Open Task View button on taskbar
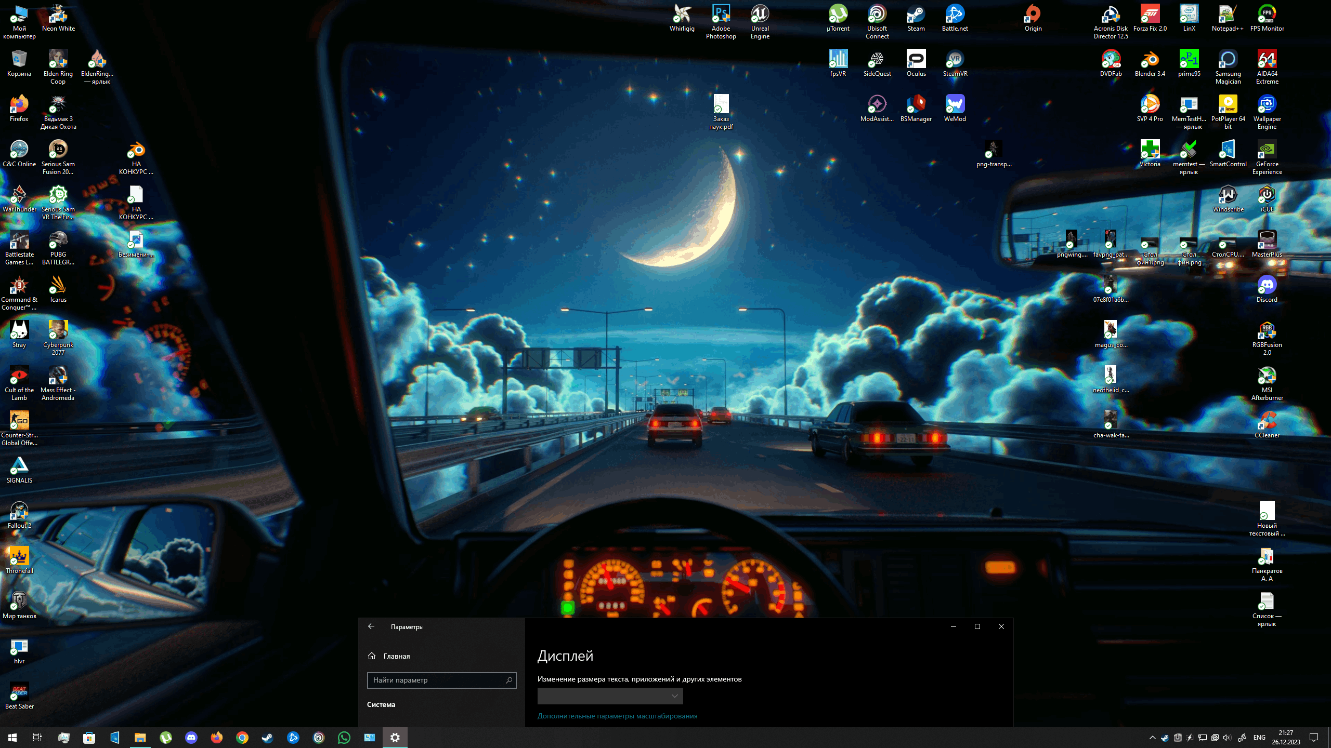The image size is (1331, 748). 36,737
